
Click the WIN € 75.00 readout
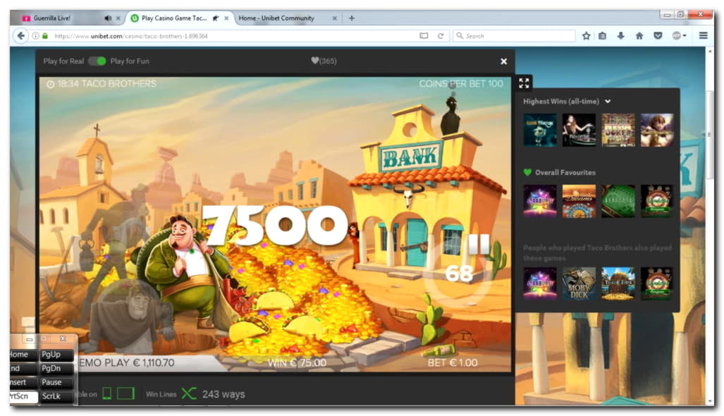[297, 363]
